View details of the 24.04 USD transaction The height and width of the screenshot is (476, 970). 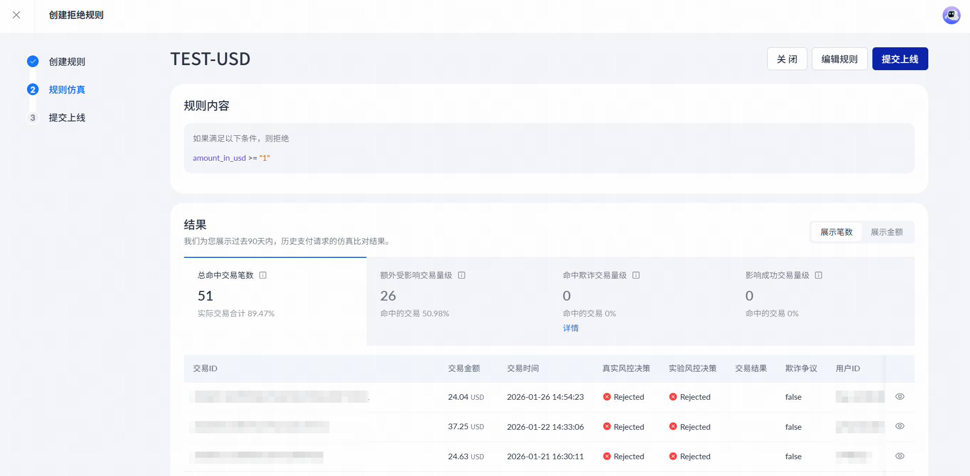click(x=899, y=397)
